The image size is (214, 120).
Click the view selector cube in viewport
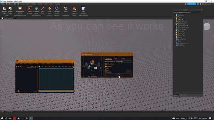(207, 26)
